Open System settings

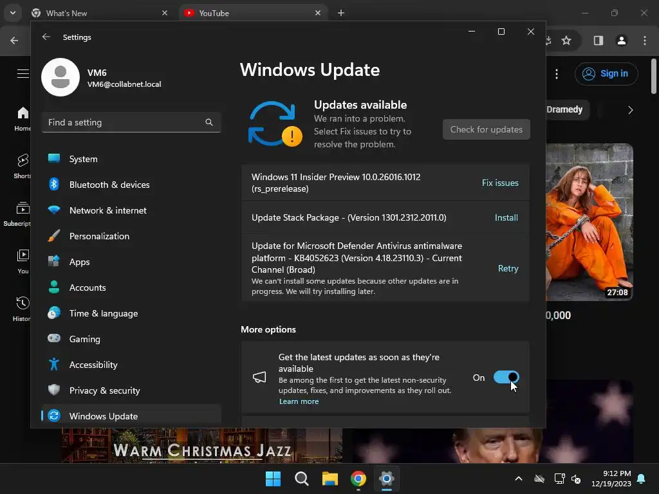pyautogui.click(x=131, y=159)
